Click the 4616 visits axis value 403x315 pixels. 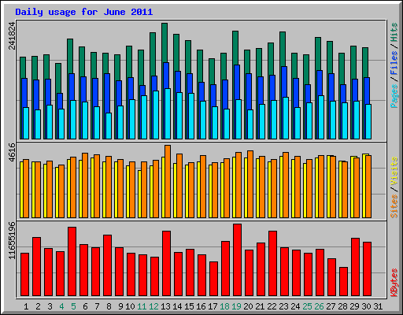[x=12, y=152]
